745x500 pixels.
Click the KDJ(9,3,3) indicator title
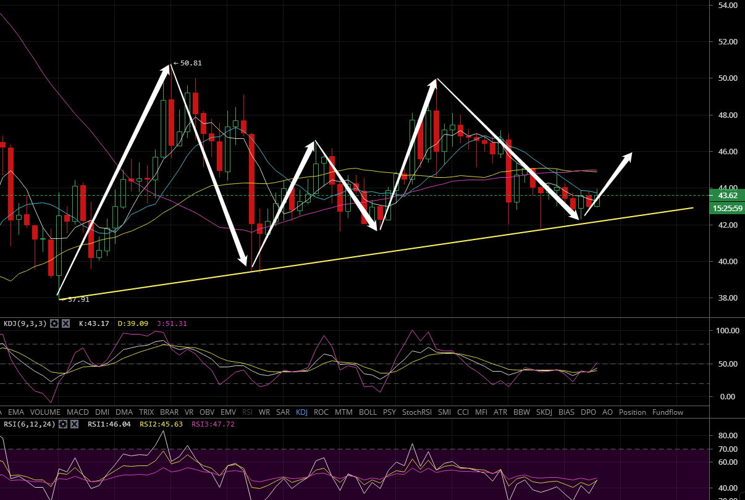[x=26, y=323]
